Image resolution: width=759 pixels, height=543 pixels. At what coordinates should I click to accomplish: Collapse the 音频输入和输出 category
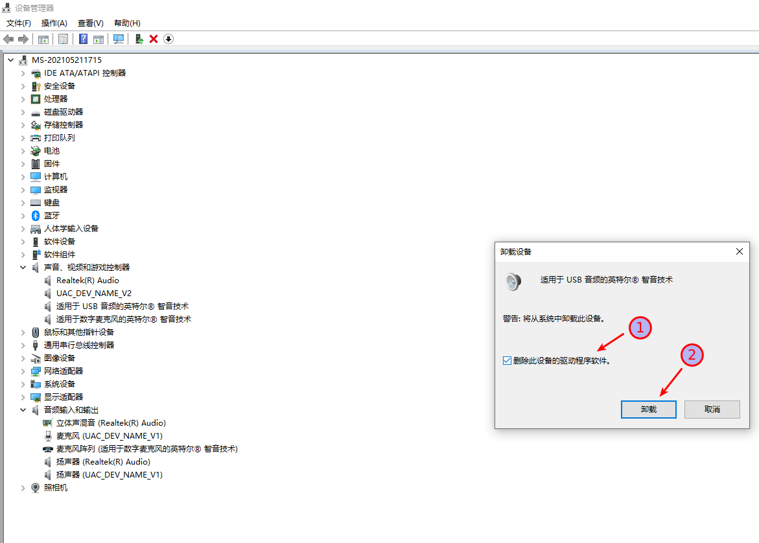pos(23,410)
